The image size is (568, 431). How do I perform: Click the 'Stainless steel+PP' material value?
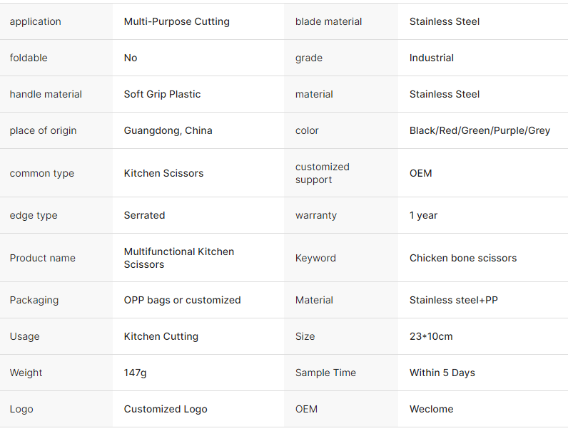(453, 300)
